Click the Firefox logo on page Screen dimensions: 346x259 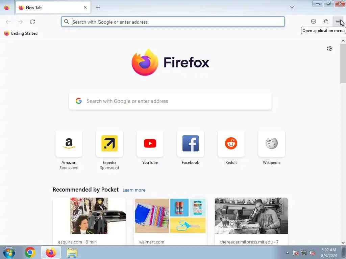coord(170,62)
